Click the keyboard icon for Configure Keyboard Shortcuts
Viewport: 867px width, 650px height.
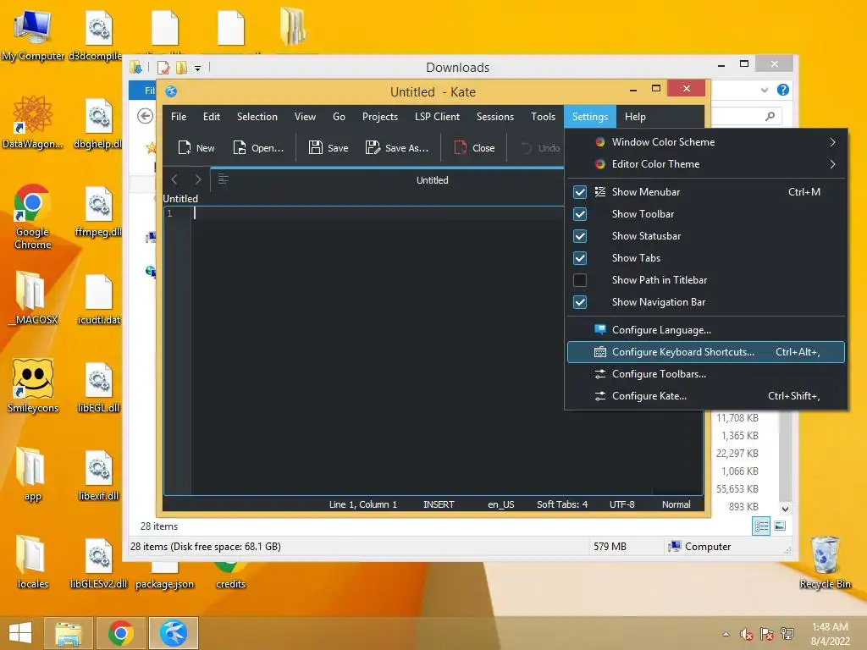(x=600, y=352)
